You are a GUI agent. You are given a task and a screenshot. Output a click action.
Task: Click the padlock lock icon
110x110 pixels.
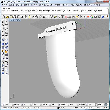point(84,17)
